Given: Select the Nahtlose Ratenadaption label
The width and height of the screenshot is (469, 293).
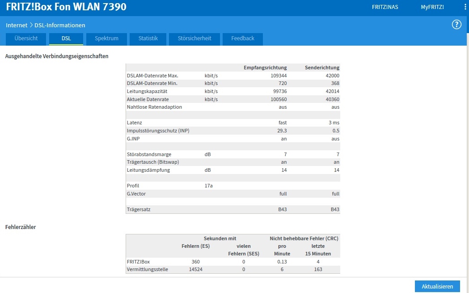Looking at the screenshot, I should click(154, 107).
